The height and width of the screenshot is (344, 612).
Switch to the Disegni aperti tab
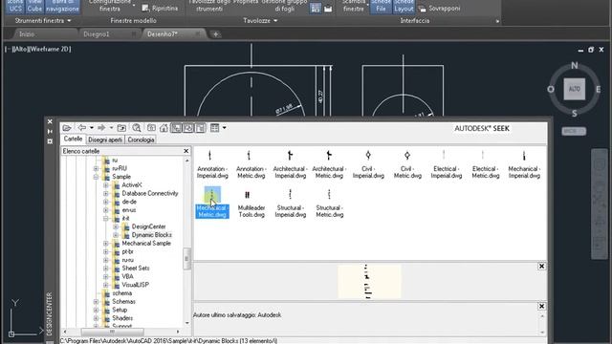pos(105,140)
